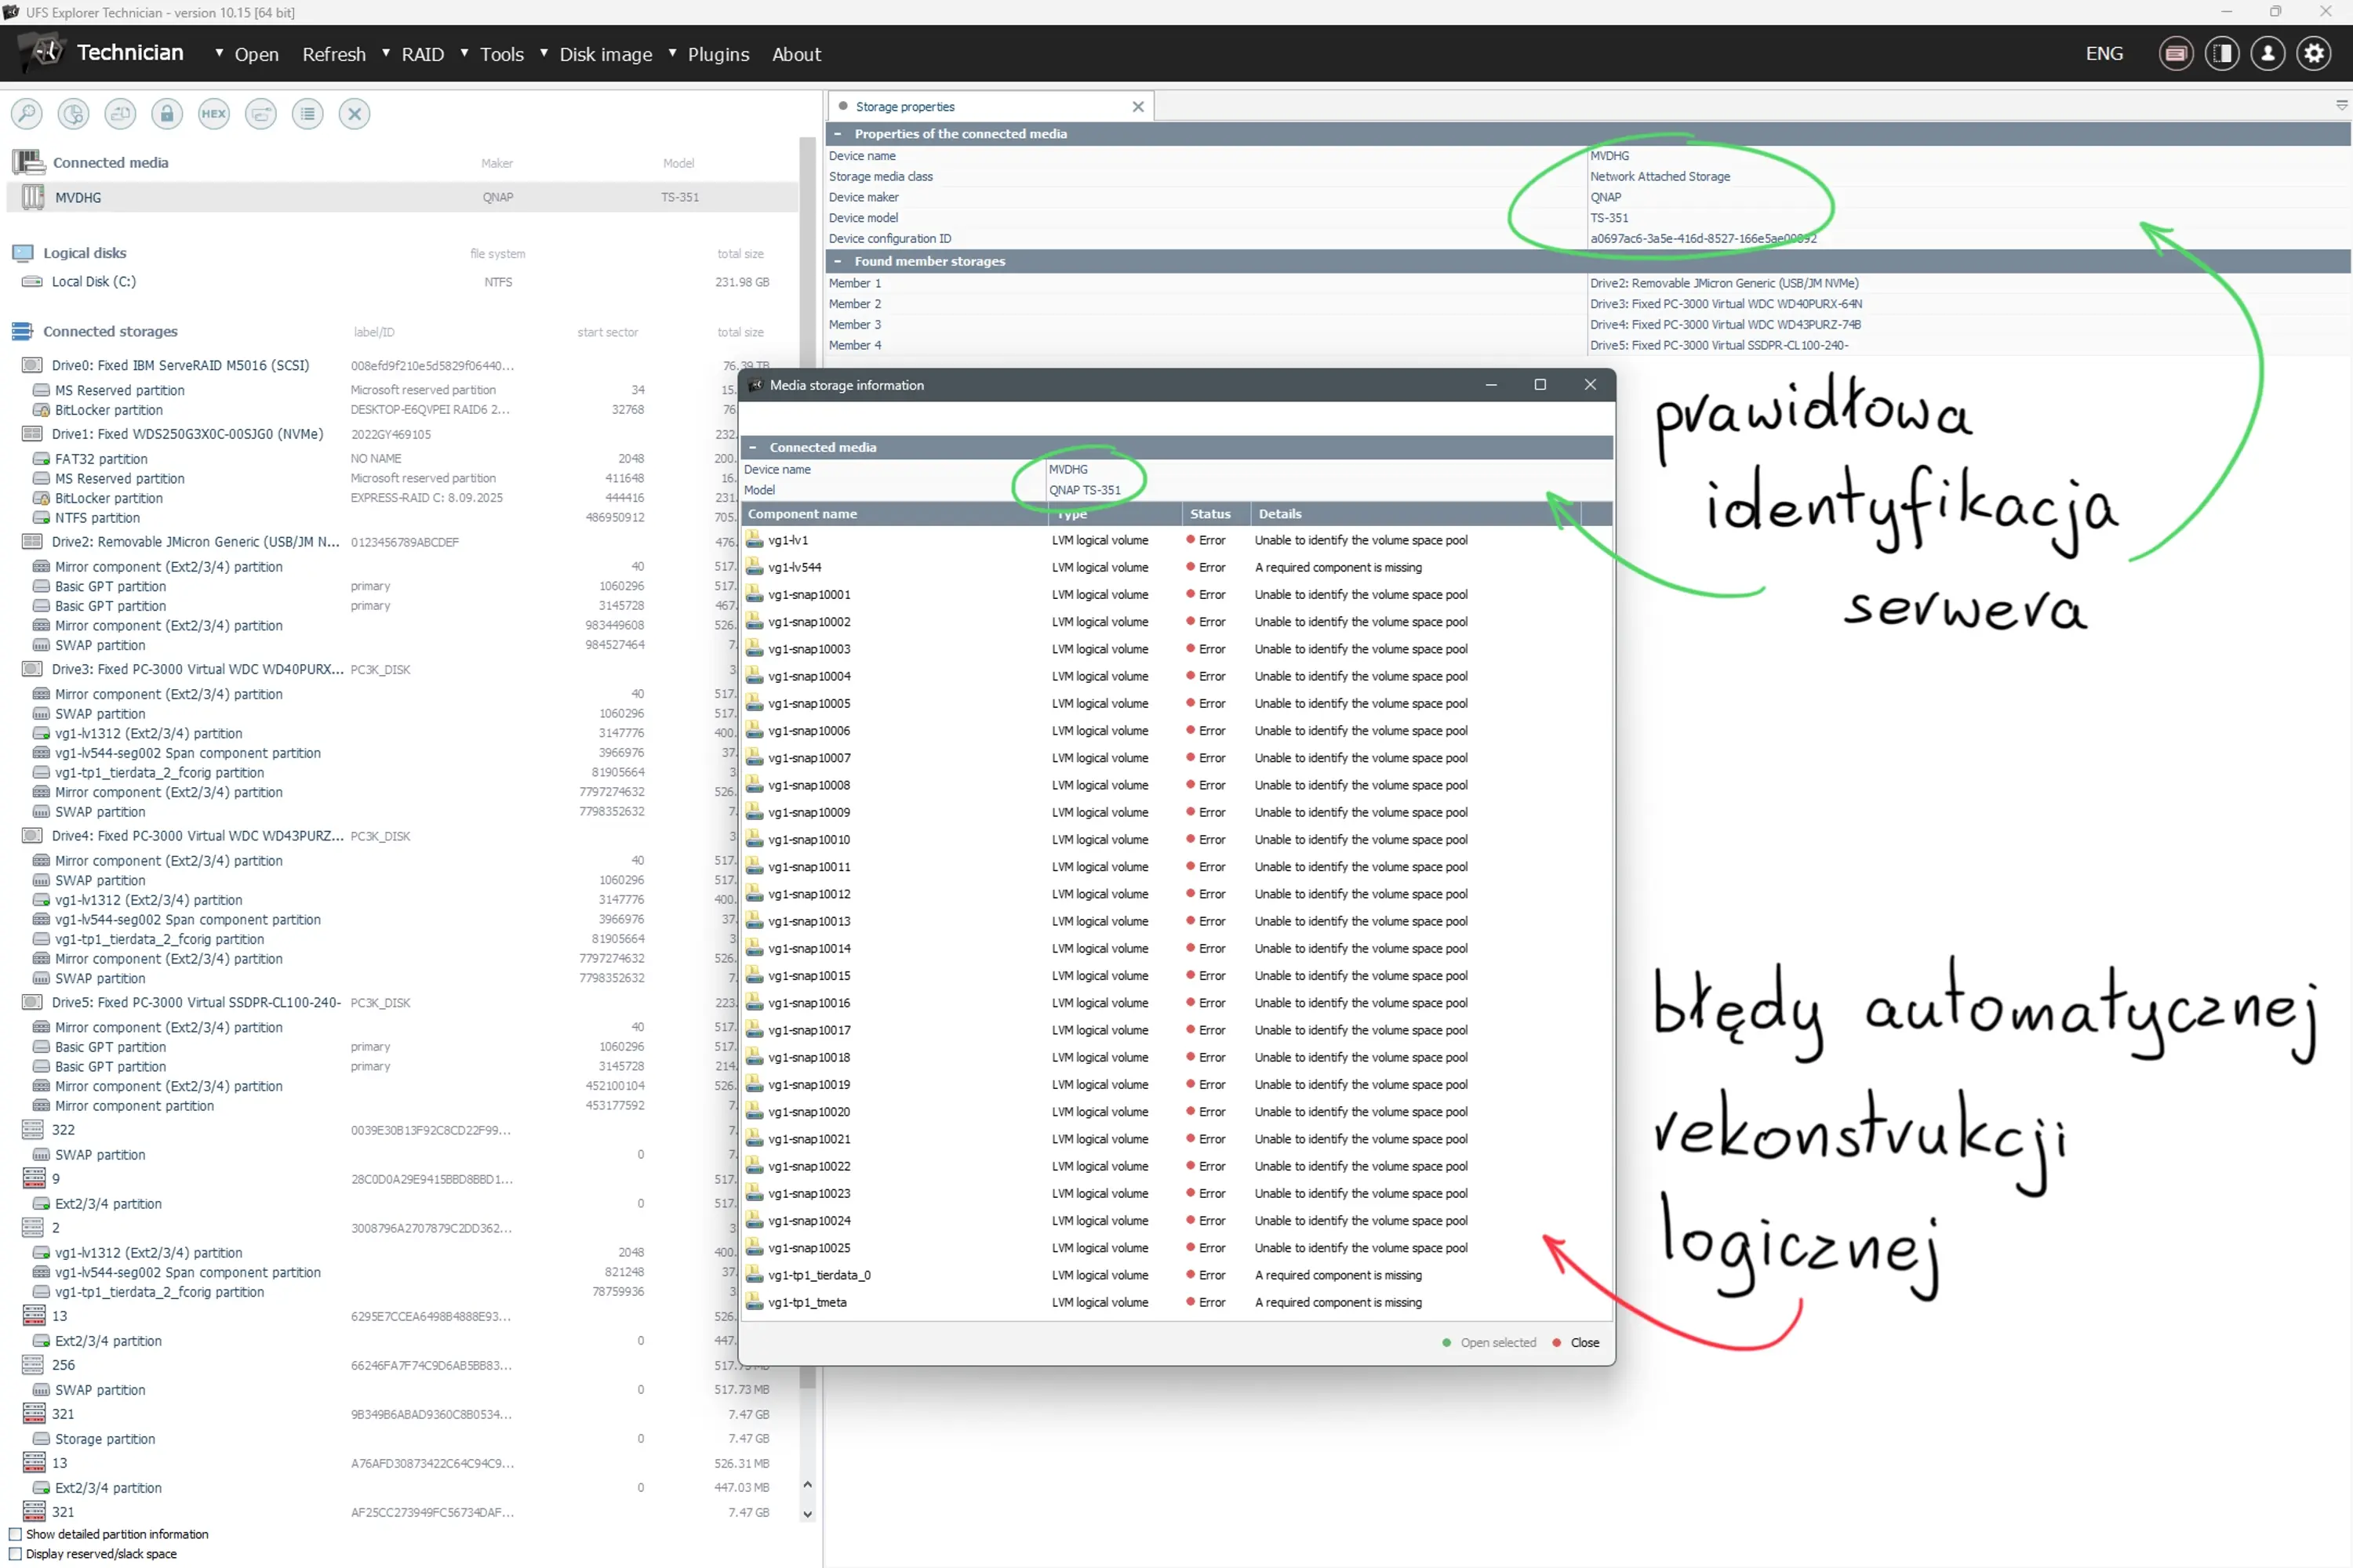Click the HEX viewer toolbar icon

213,114
